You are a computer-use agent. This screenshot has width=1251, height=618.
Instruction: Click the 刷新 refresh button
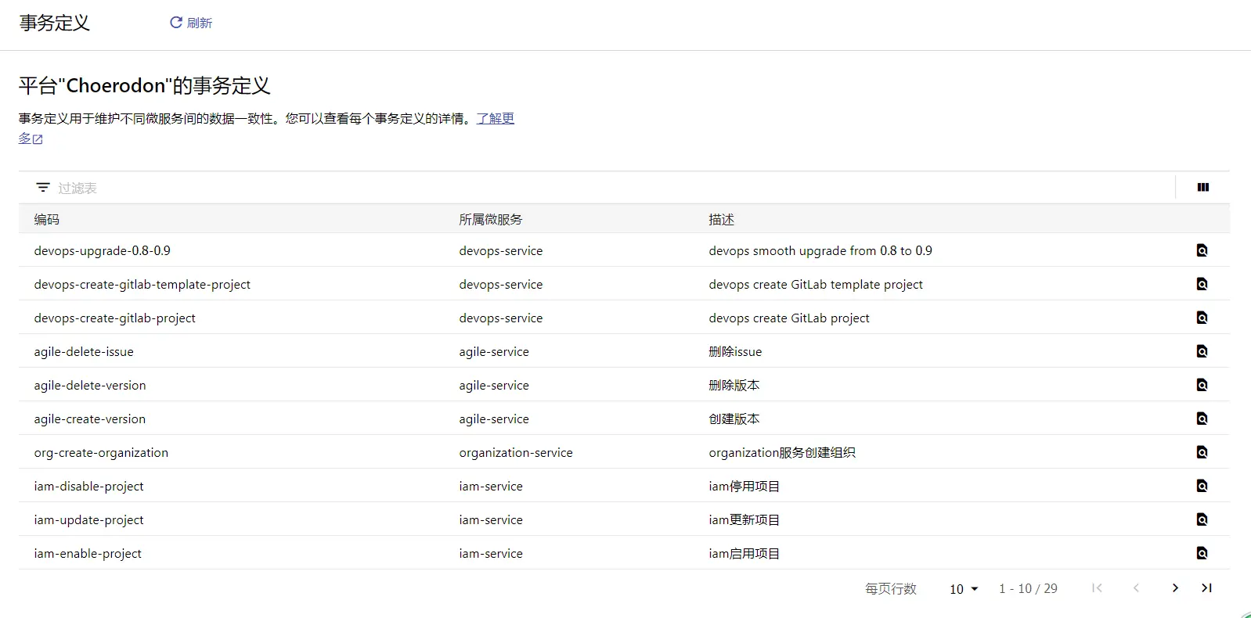point(191,23)
